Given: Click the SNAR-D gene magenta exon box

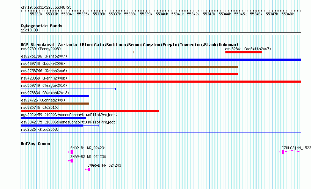Looking at the screenshot, I should pos(89,169).
